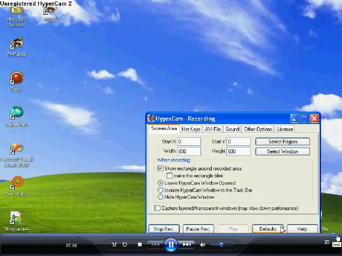Toggle Show rectangle around recorded area
The width and height of the screenshot is (342, 256).
tap(160, 168)
